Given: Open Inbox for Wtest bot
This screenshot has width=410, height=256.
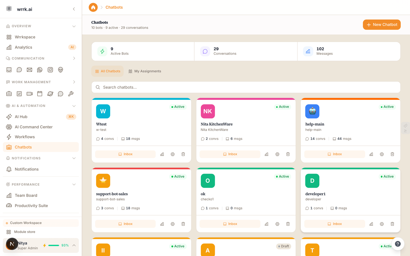Looking at the screenshot, I should [125, 154].
